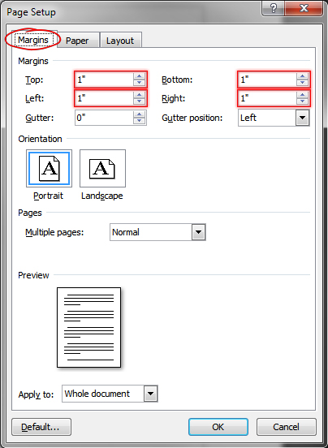The image size is (328, 448).
Task: Select the Landscape orientation icon
Action: (x=102, y=168)
